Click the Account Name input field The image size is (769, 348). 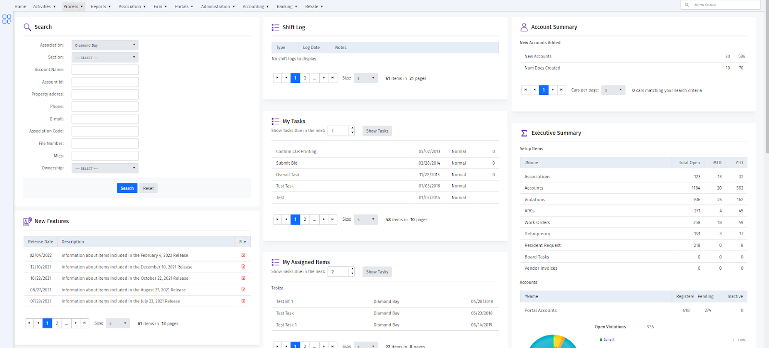[105, 70]
